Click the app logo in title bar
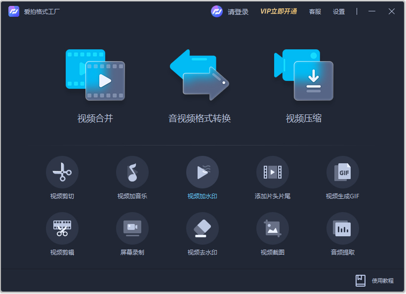The width and height of the screenshot is (406, 294). pos(14,11)
